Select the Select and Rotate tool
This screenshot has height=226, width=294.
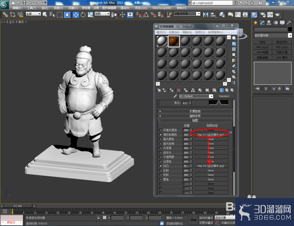(83, 15)
